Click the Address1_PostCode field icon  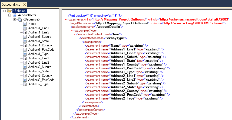point(25,50)
